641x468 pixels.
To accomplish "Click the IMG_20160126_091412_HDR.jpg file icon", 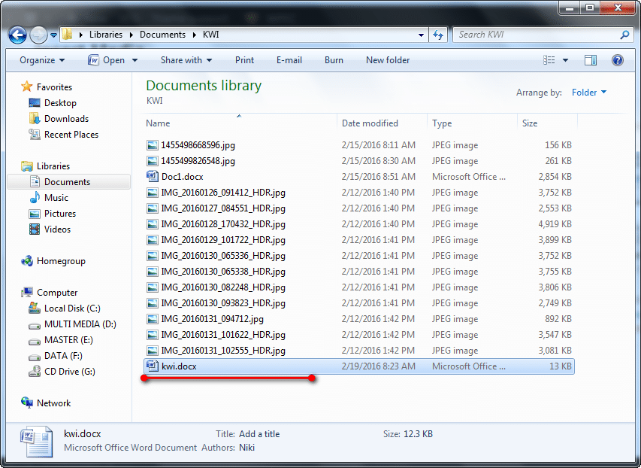I will (153, 193).
